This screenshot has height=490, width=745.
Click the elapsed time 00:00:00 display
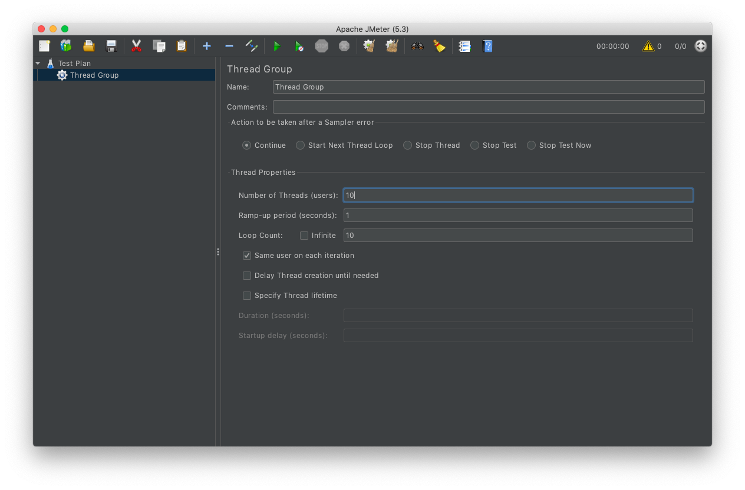(613, 46)
